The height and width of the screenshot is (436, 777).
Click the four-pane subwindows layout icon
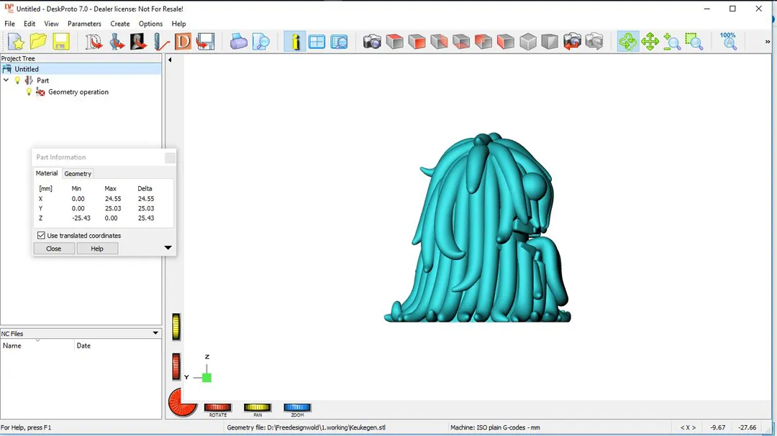point(317,42)
